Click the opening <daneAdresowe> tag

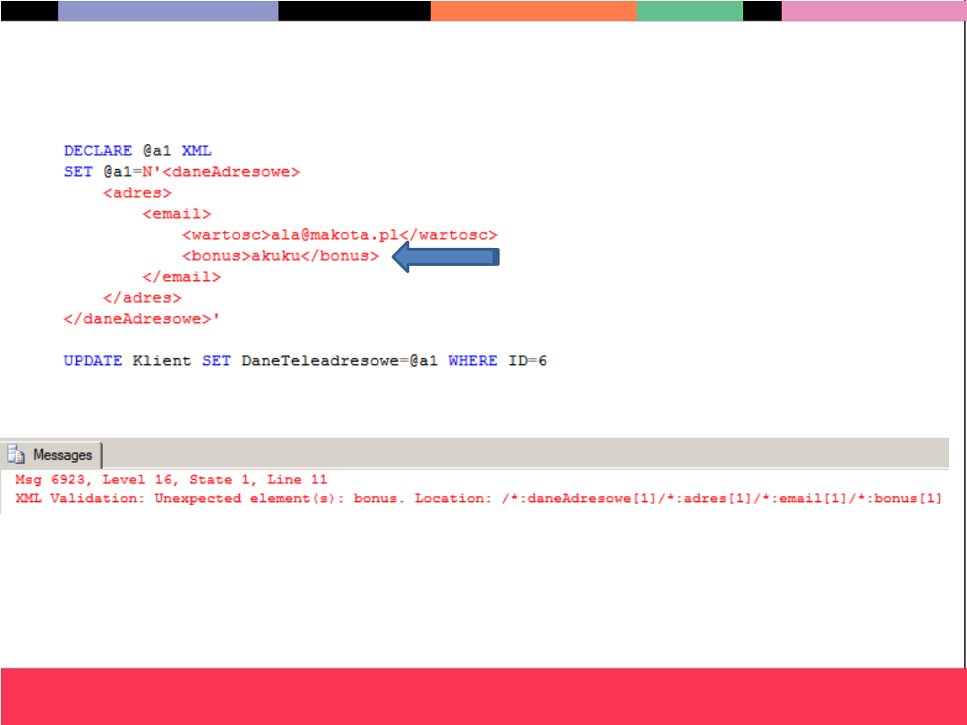231,172
